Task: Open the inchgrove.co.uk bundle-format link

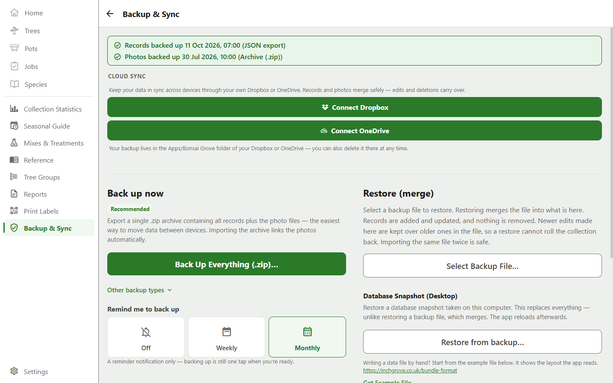Action: point(410,371)
